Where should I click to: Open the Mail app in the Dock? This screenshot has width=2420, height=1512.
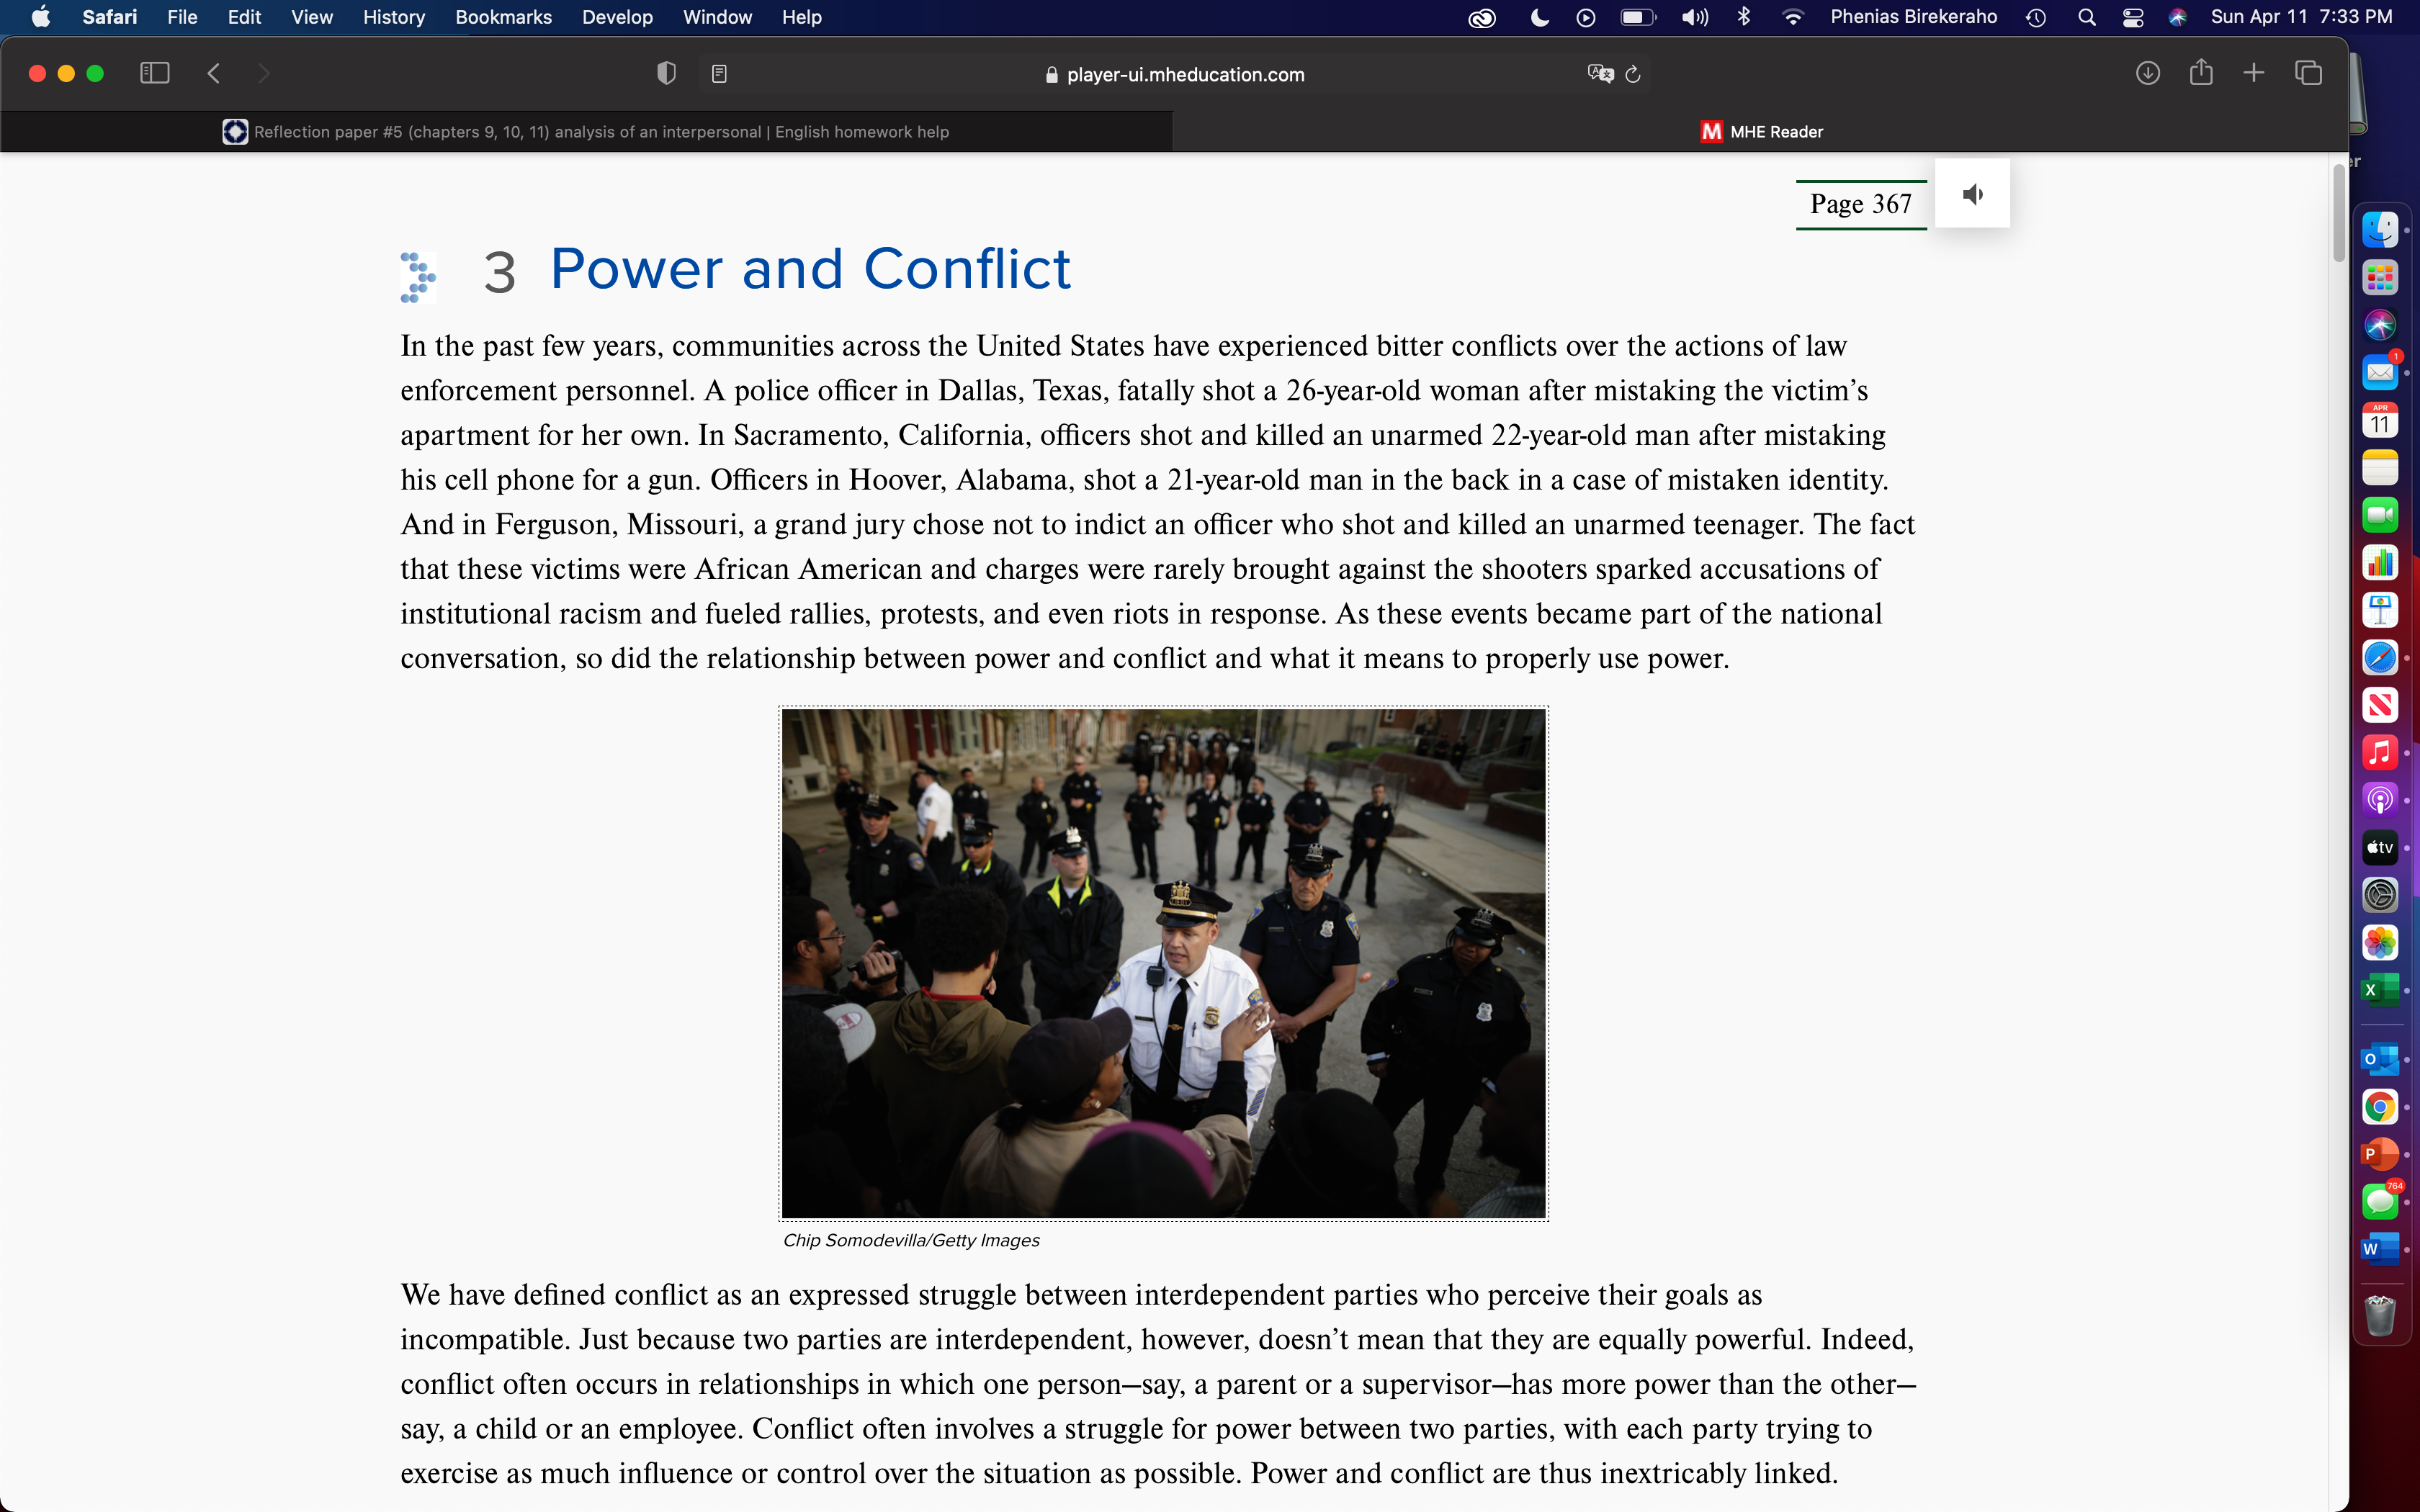pos(2380,373)
